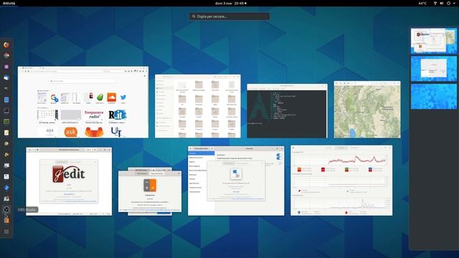Open SoundCloud tile in Firefox window
The image size is (459, 258).
pyautogui.click(x=112, y=97)
